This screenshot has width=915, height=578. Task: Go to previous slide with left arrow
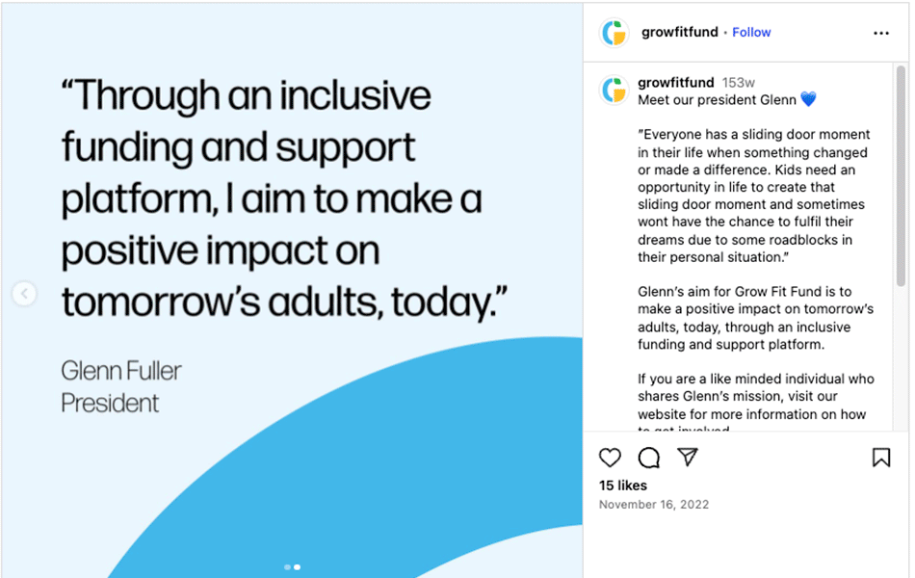[24, 294]
